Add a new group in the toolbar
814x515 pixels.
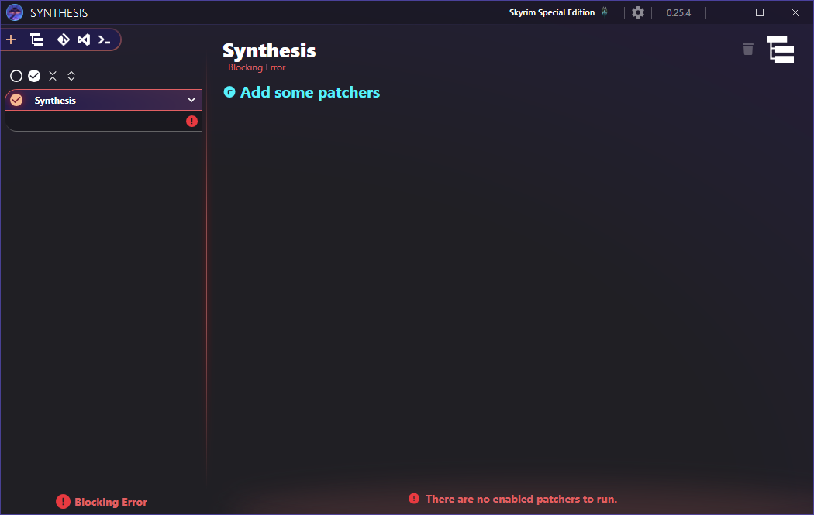[x=36, y=40]
